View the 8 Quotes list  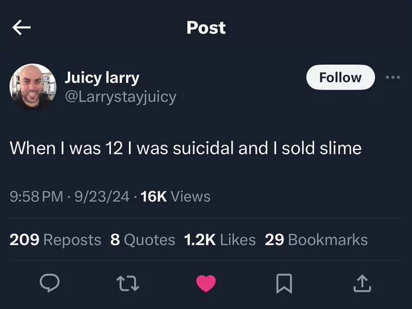[142, 239]
